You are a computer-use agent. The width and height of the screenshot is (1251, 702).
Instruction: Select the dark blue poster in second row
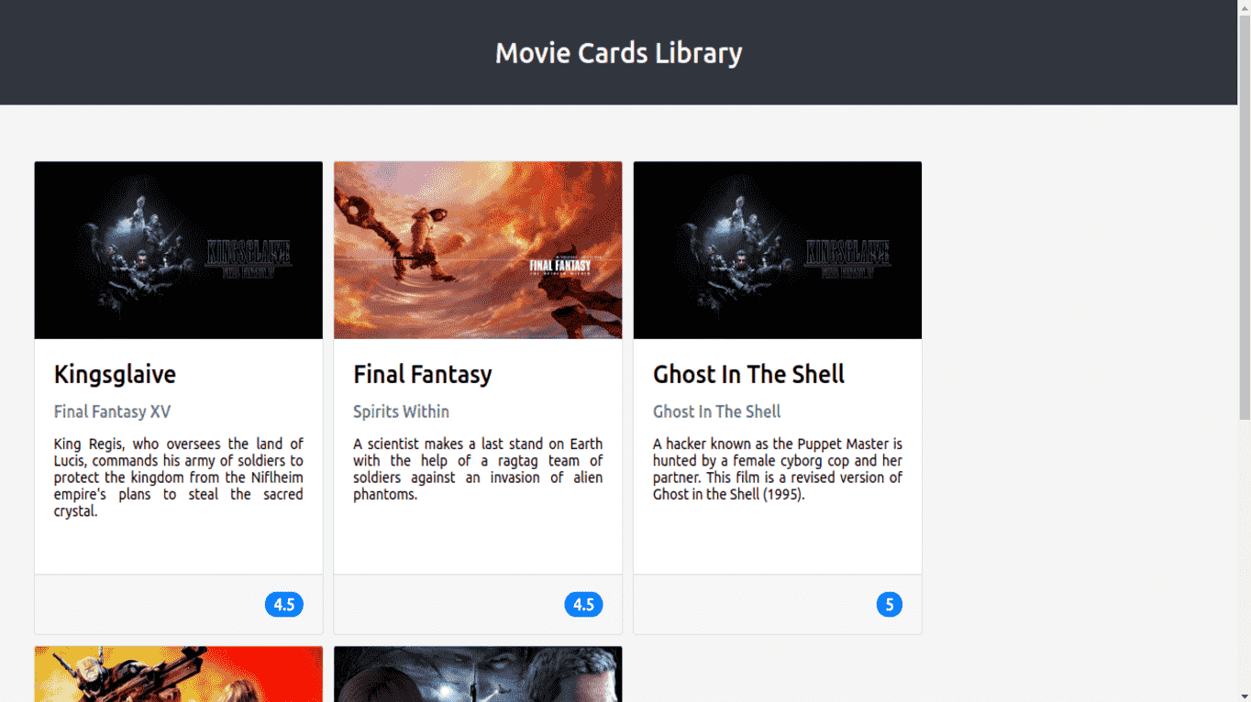pyautogui.click(x=478, y=674)
